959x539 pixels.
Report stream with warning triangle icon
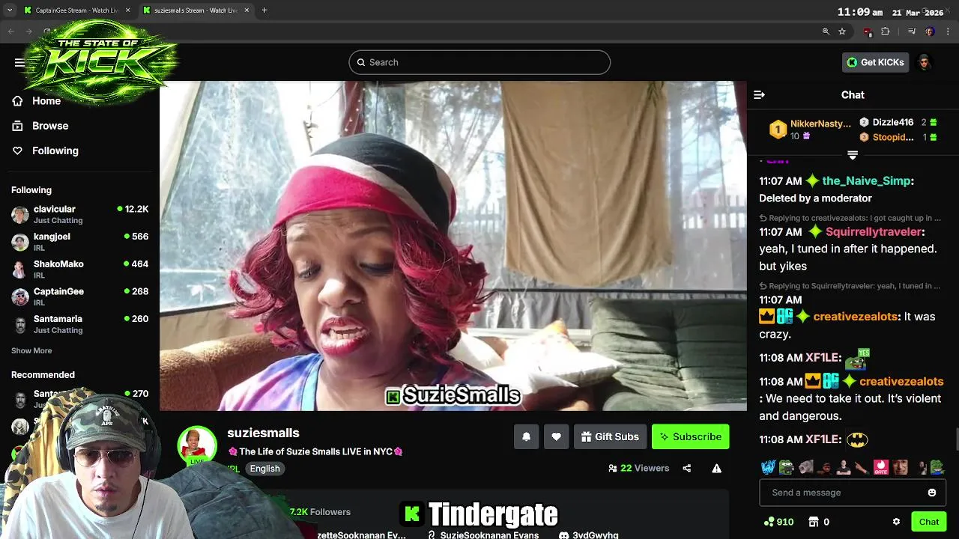coord(716,469)
